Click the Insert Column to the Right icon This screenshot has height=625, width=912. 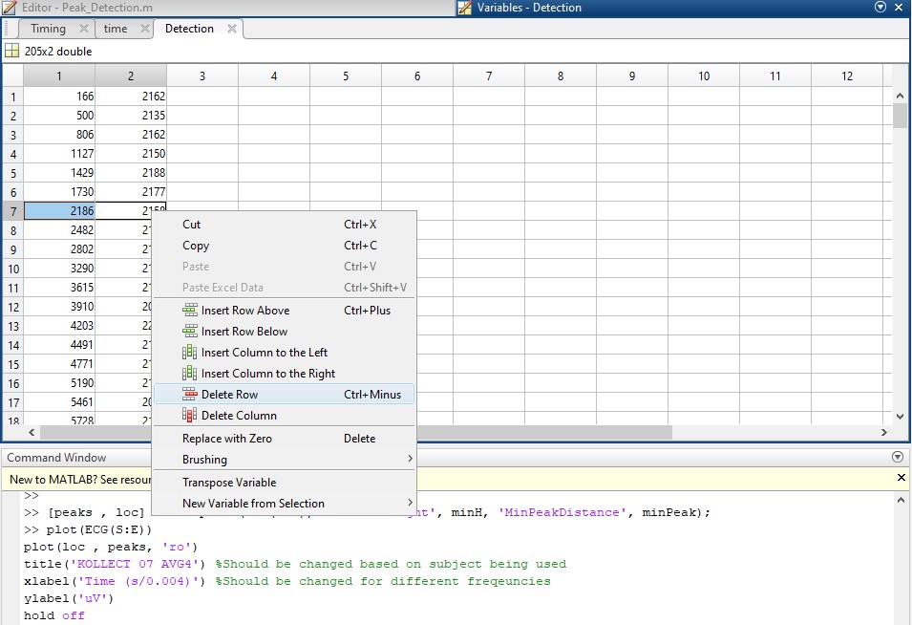189,374
